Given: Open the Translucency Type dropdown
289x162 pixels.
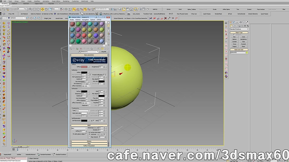Looking at the screenshot, I should point(83,111).
